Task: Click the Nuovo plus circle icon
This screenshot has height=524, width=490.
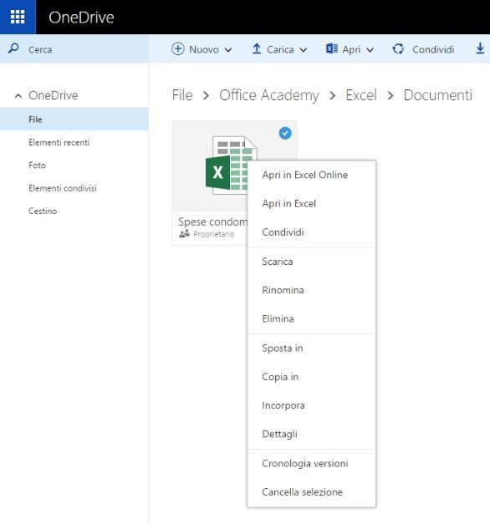Action: point(177,49)
